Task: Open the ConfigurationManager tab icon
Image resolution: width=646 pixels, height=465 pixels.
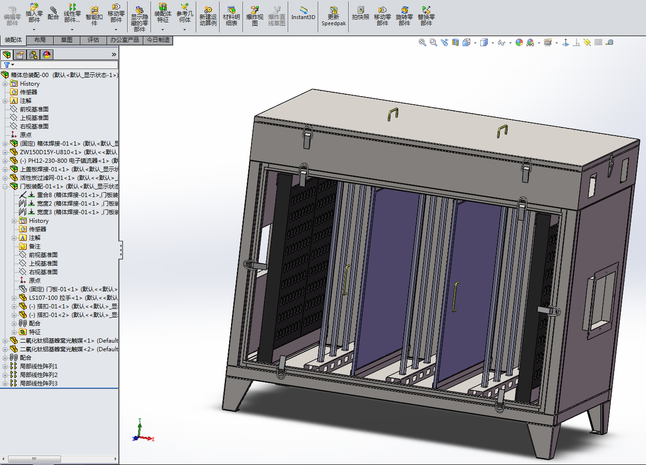Action: [x=33, y=55]
